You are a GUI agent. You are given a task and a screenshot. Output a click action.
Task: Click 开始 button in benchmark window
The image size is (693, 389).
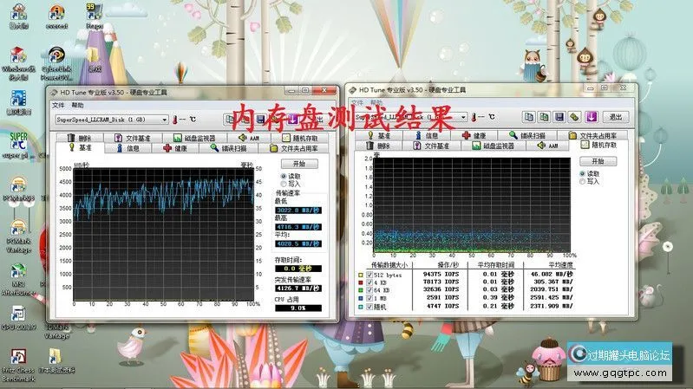tap(299, 164)
